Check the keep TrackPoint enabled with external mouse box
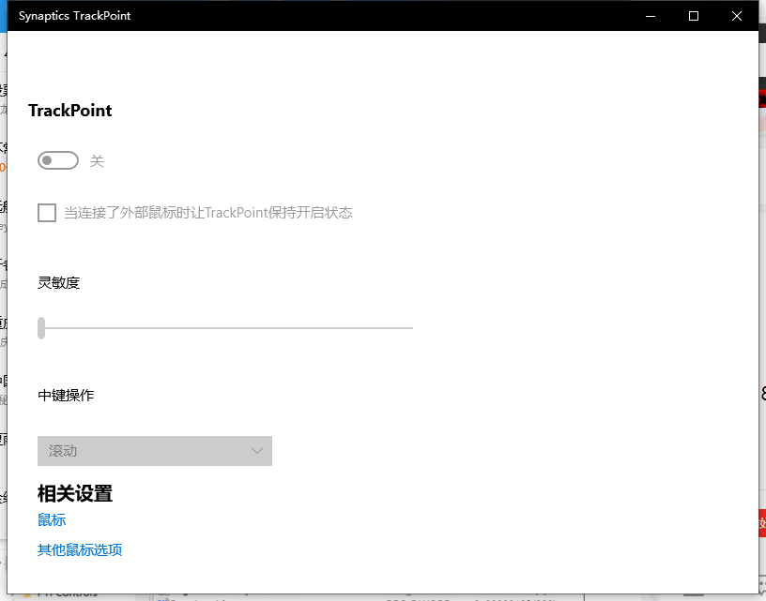This screenshot has height=601, width=766. point(47,213)
